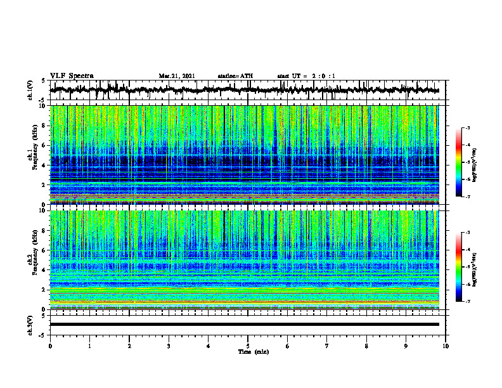This screenshot has width=502, height=388.
Task: Click inside the ch.1 frequency spectrogram
Action: pyautogui.click(x=244, y=155)
